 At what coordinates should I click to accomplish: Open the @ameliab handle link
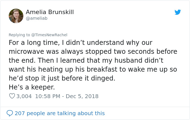click(37, 18)
